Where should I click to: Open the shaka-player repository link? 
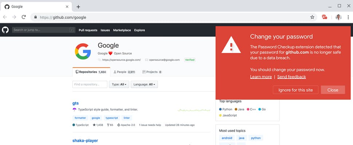pyautogui.click(x=85, y=141)
